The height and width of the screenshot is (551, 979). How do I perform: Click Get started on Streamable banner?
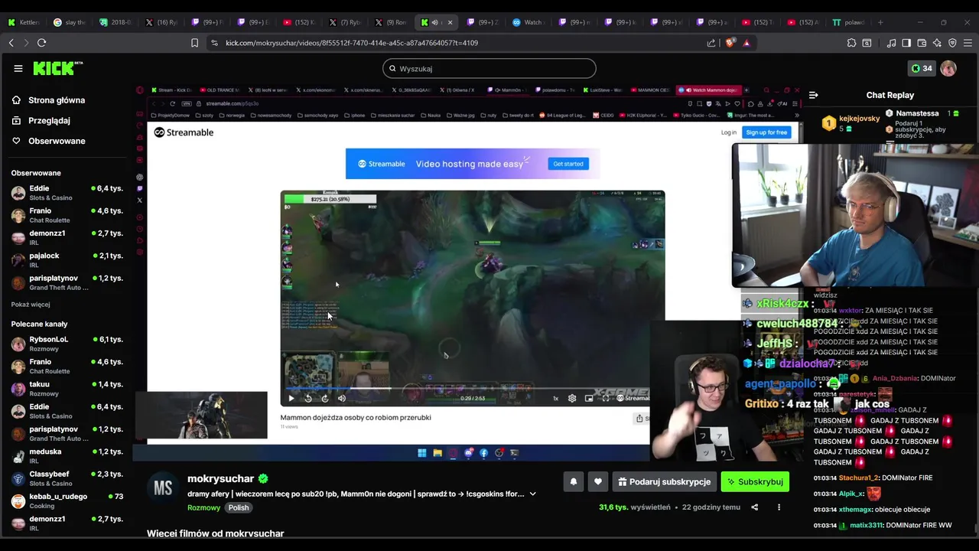[568, 164]
